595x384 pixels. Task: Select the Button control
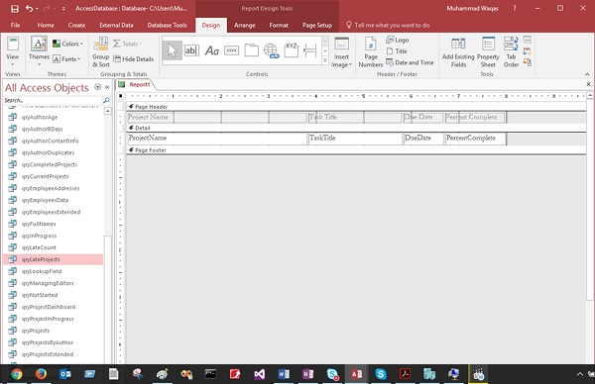(x=231, y=50)
